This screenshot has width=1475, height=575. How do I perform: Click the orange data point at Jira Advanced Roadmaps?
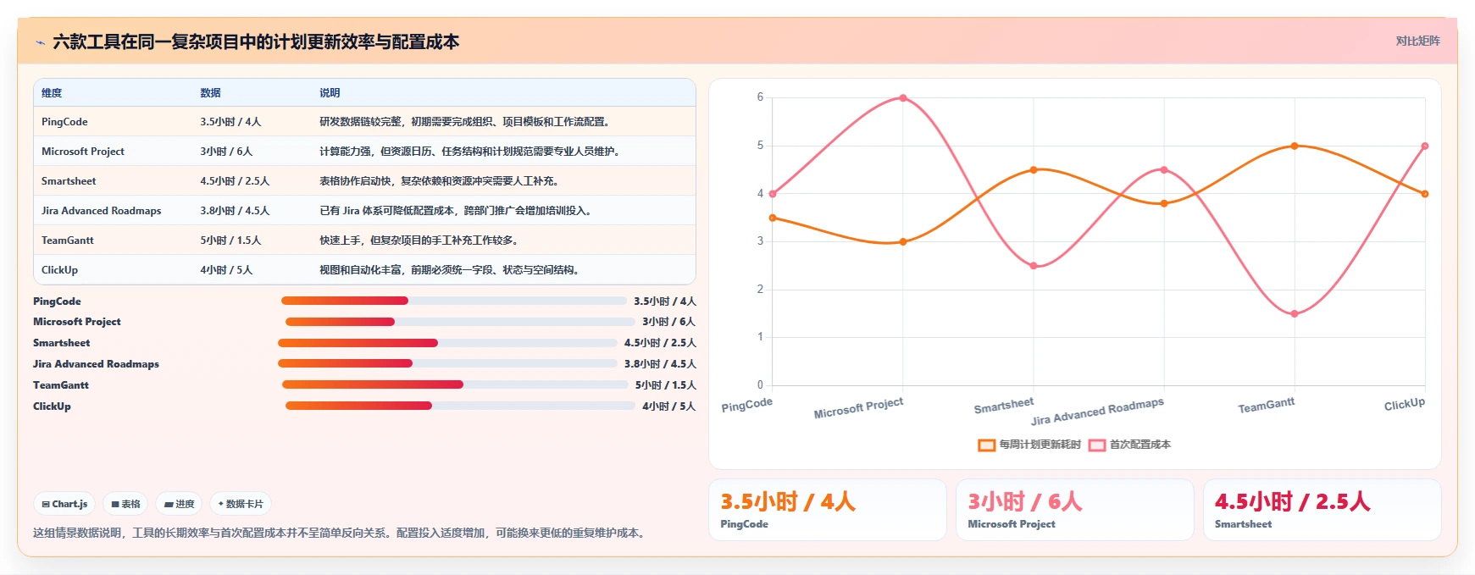tap(1164, 204)
